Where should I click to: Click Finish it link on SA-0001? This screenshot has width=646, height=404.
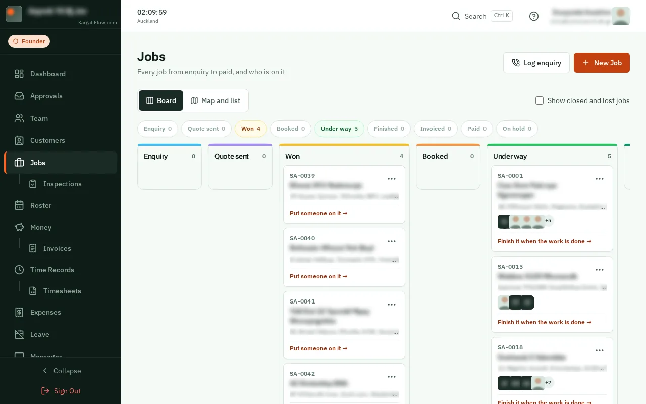545,241
